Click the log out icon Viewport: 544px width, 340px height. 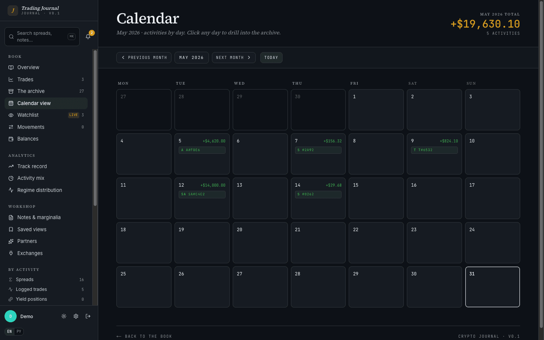point(88,316)
